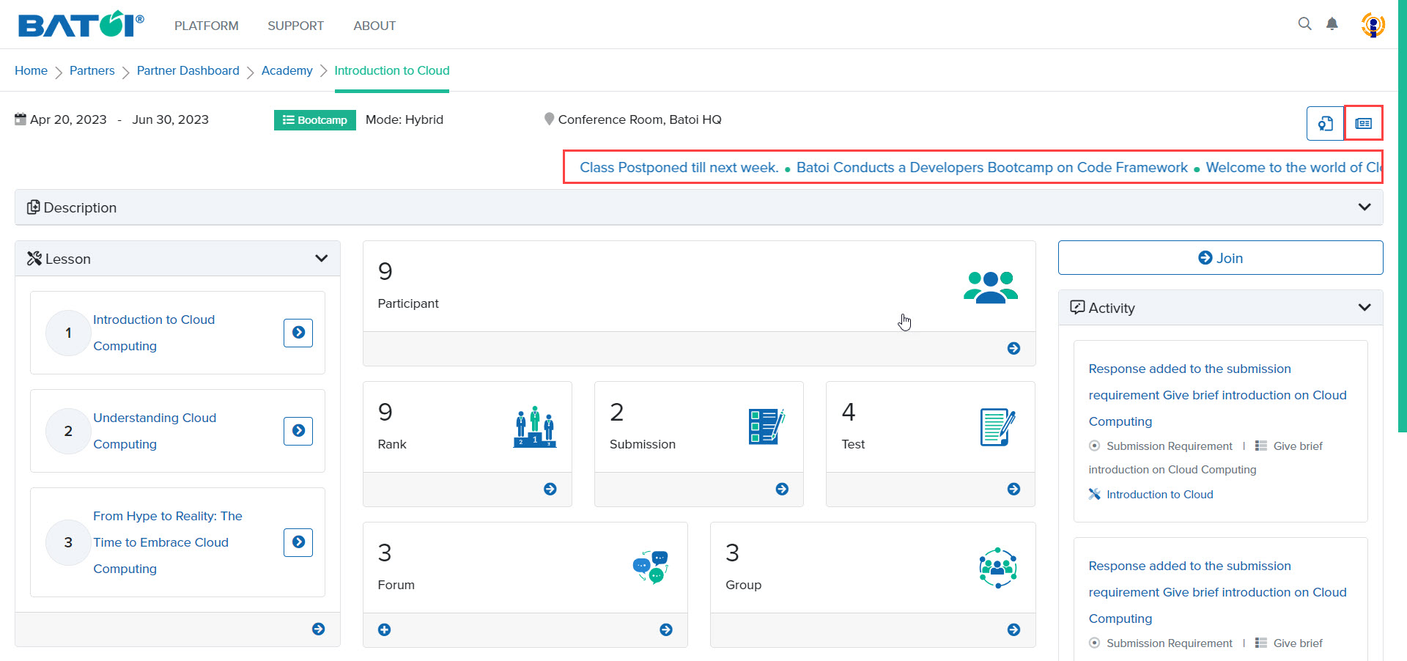Click Welcome to the world announcement

[1293, 167]
